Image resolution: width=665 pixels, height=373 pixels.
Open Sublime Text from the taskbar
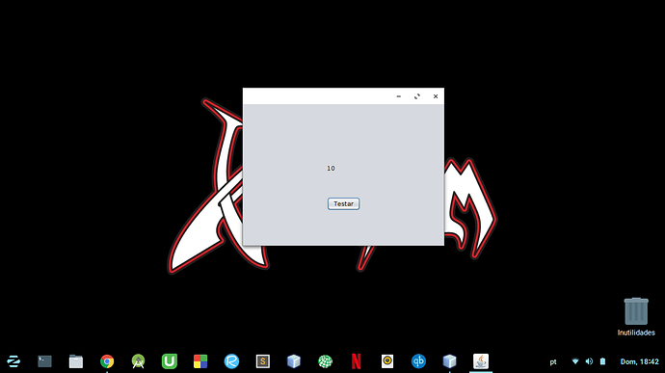tap(262, 361)
